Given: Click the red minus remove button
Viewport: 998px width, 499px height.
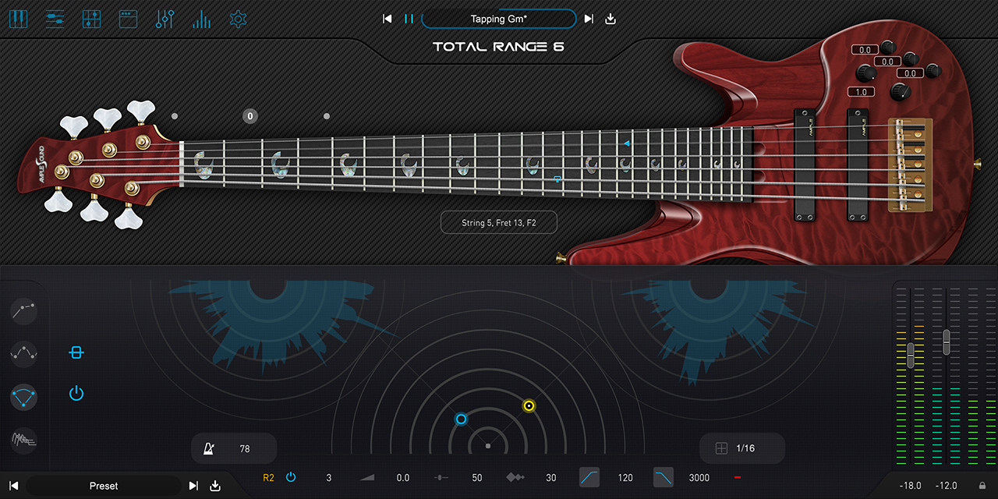Looking at the screenshot, I should coord(737,477).
